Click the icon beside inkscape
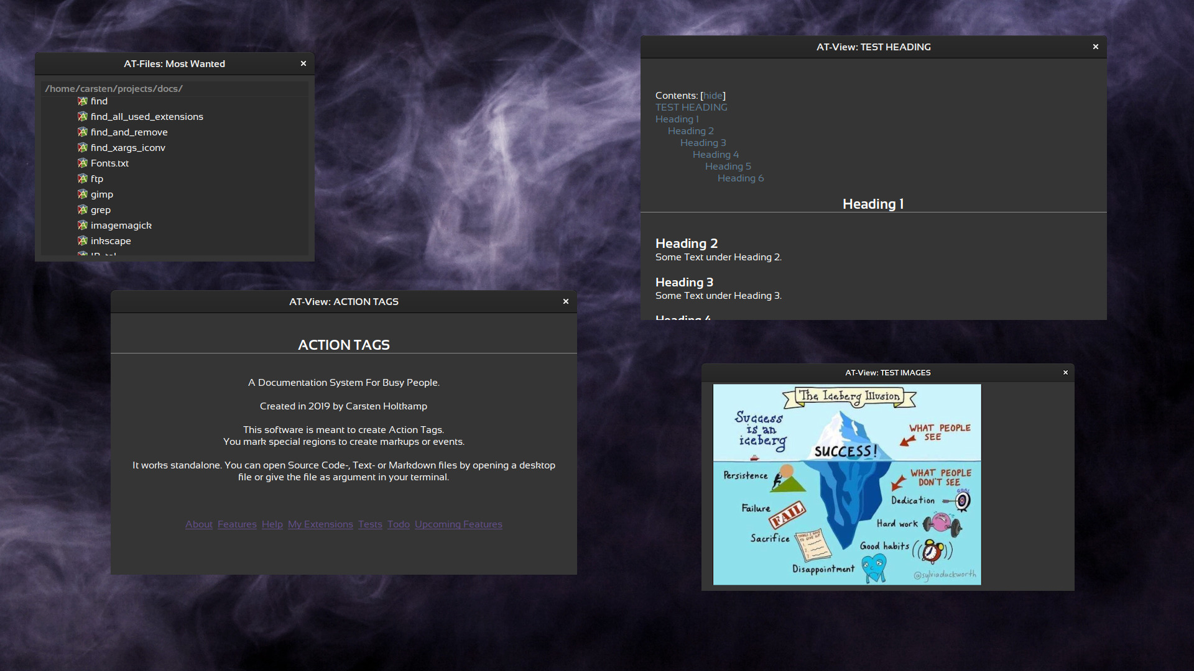 (x=82, y=241)
